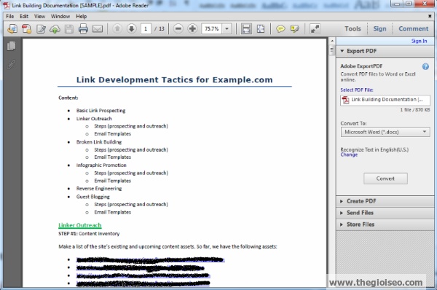The height and width of the screenshot is (290, 437).
Task: Switch to read mode icon
Action: tap(315, 28)
